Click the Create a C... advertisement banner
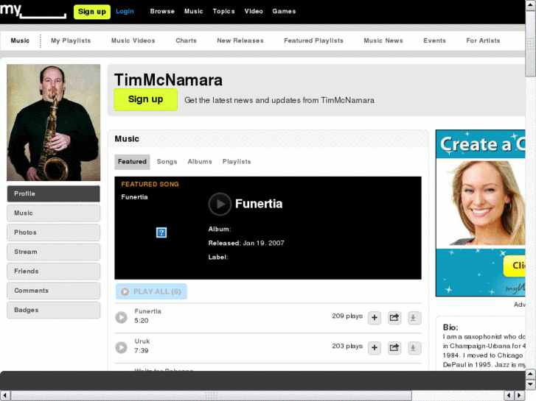The height and width of the screenshot is (401, 536). (x=480, y=213)
